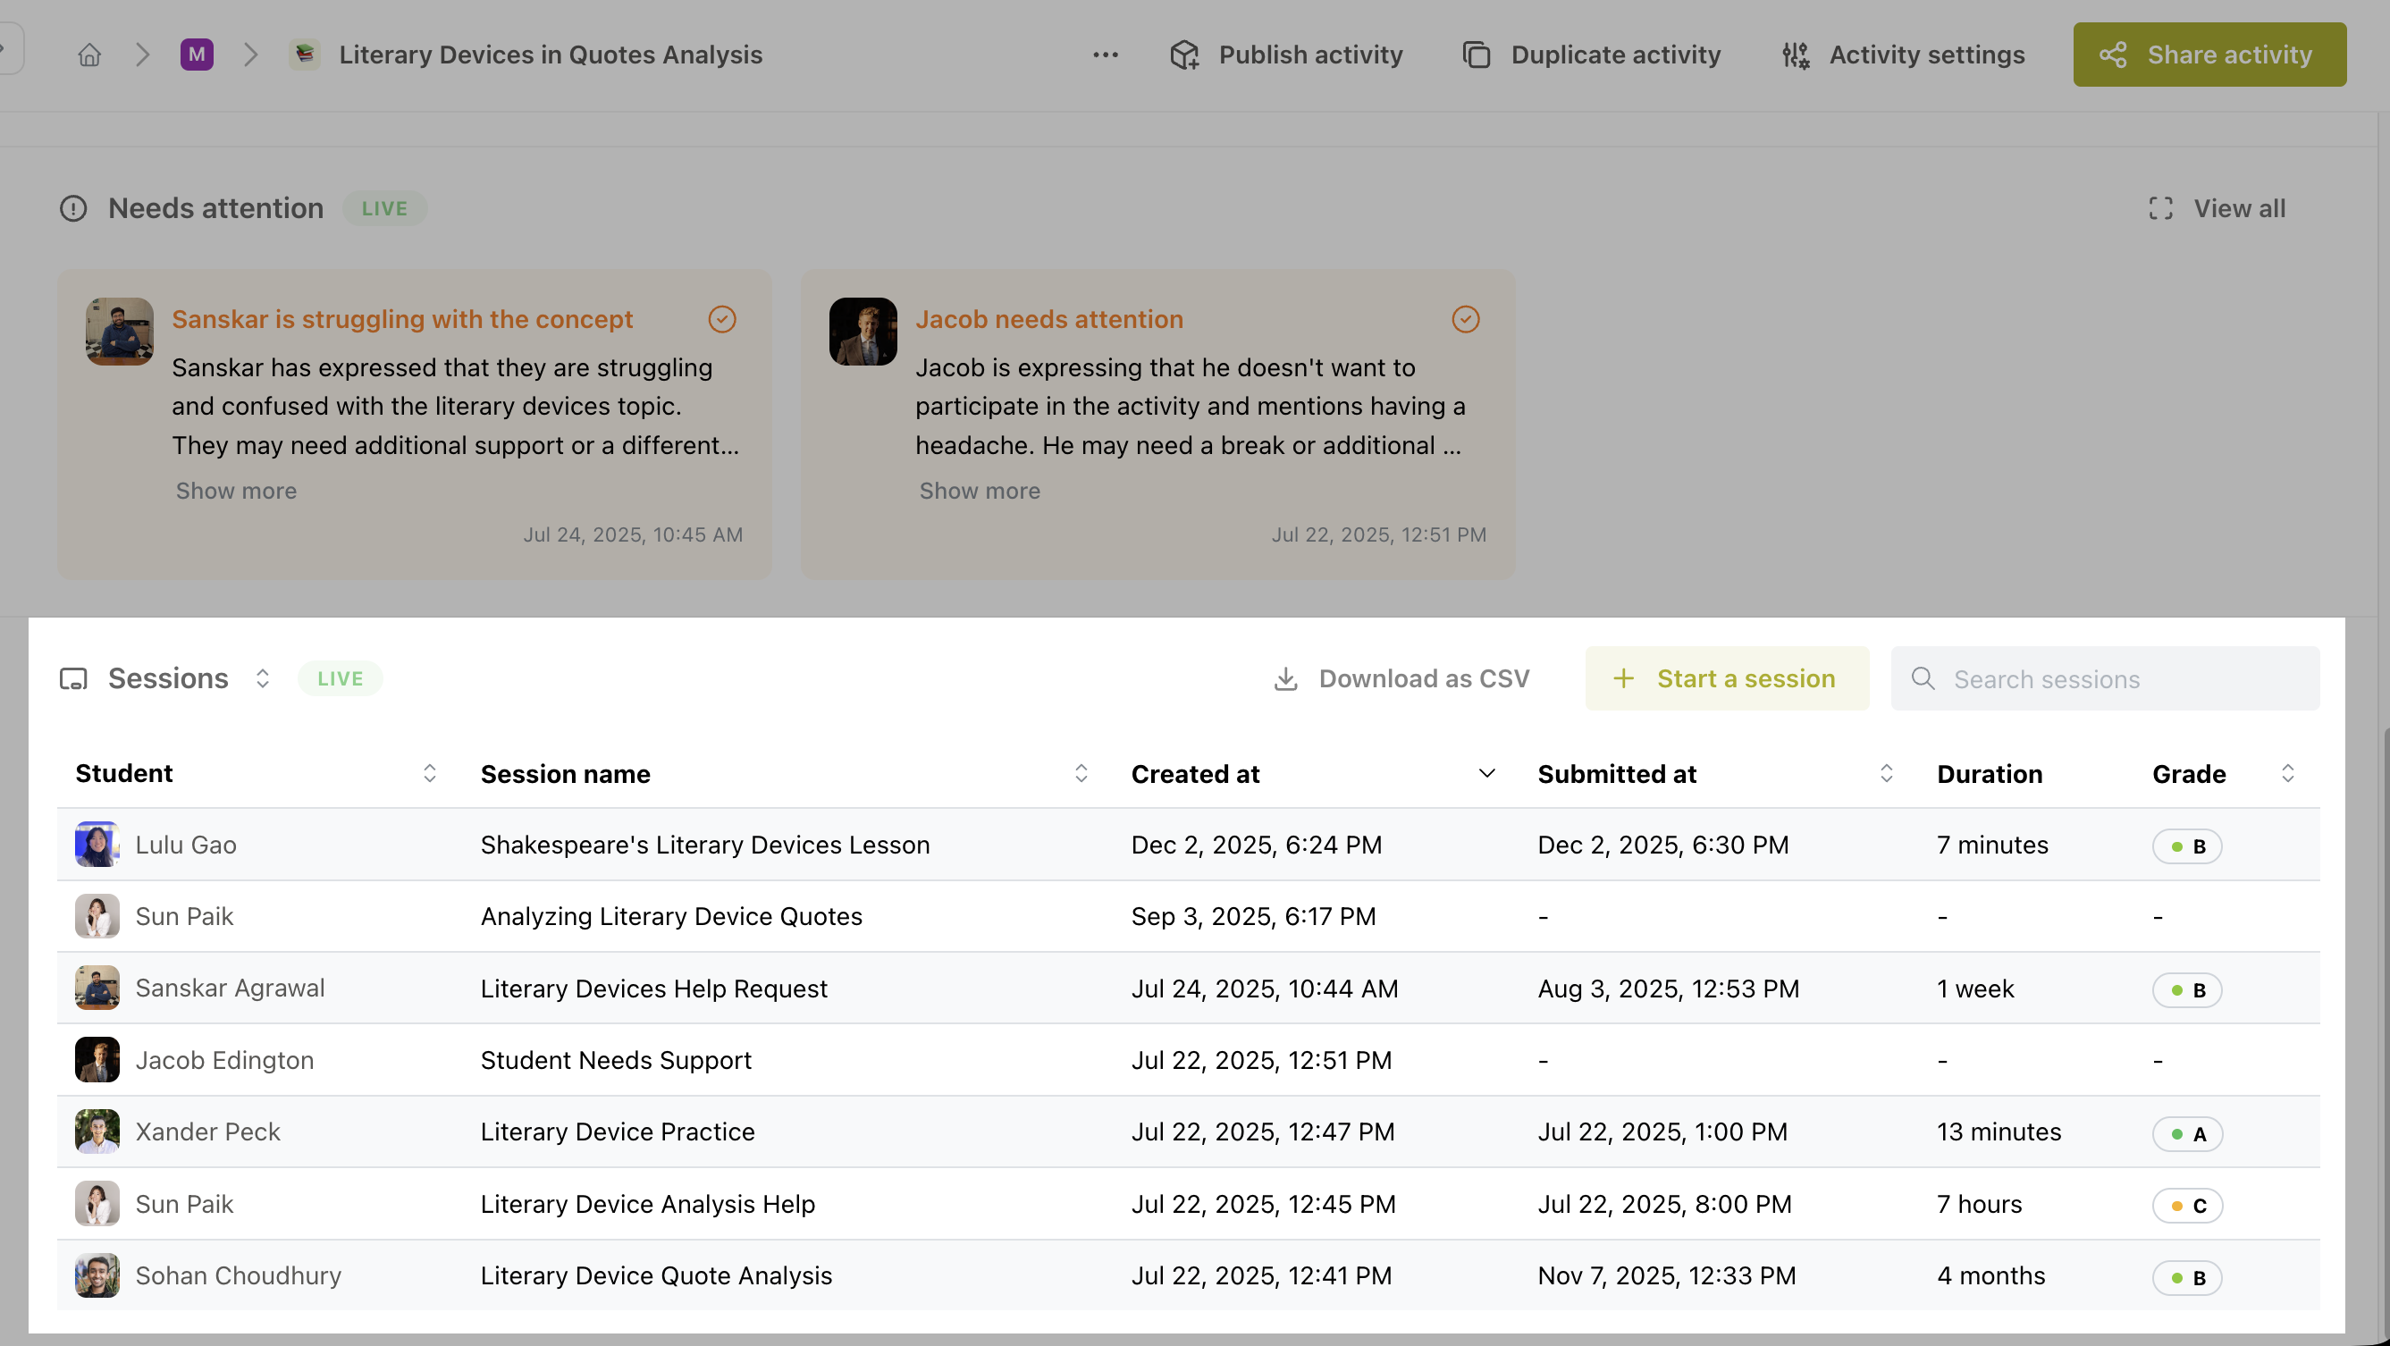
Task: Focus the Search sessions field
Action: [2105, 679]
